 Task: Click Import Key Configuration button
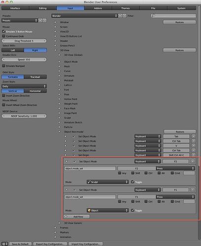(x=85, y=244)
